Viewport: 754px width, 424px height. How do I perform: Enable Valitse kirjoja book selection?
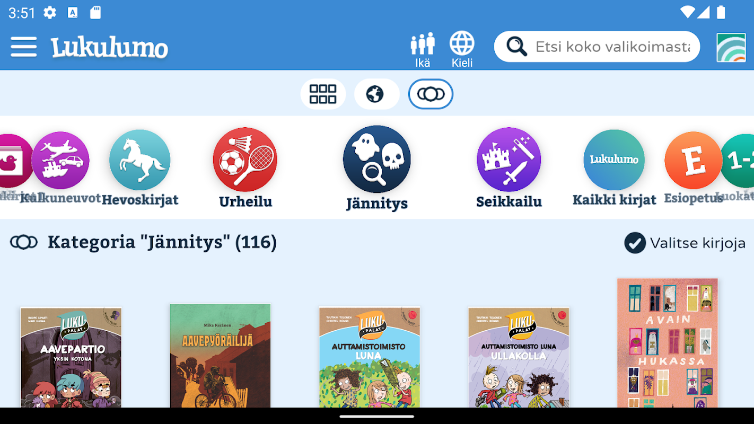[x=685, y=243]
